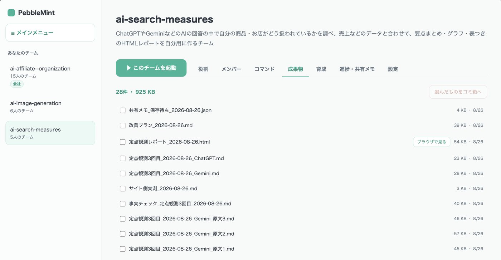The width and height of the screenshot is (501, 260).
Task: Open file 定点観測レポート_2026-08-26.html
Action: 170,142
